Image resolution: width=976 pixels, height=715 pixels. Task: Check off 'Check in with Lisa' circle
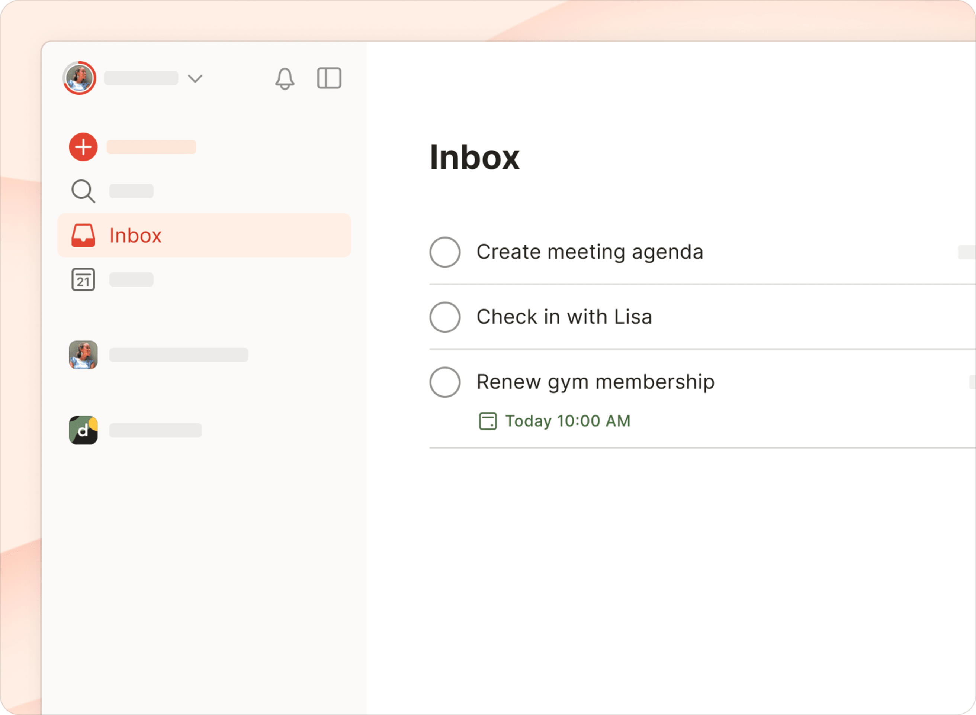(445, 317)
